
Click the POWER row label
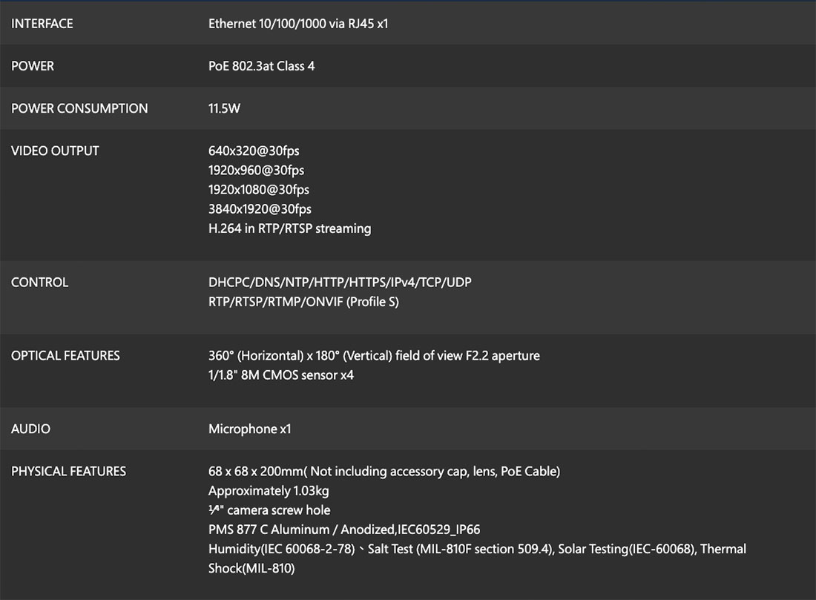point(33,66)
